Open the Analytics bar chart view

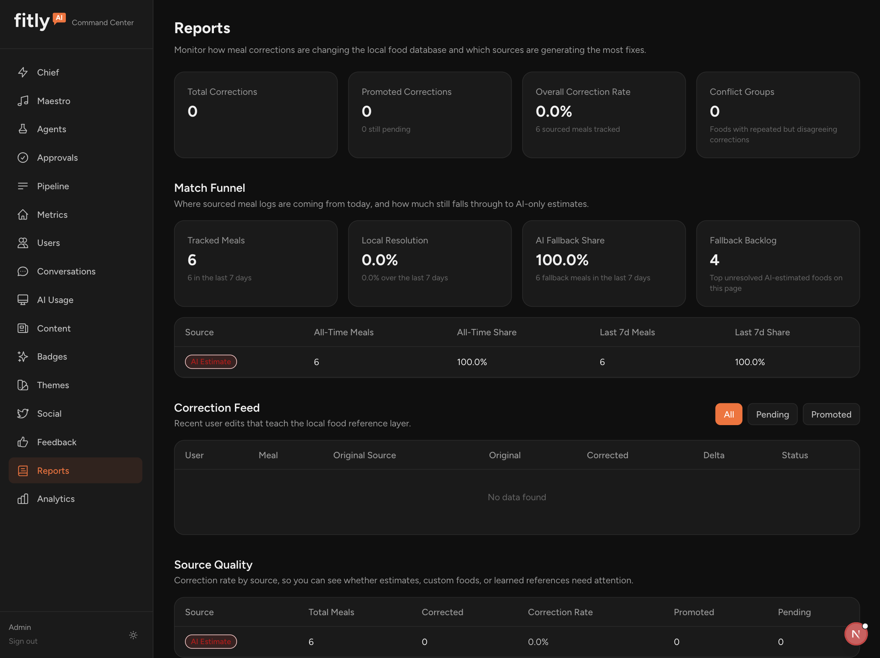click(23, 499)
